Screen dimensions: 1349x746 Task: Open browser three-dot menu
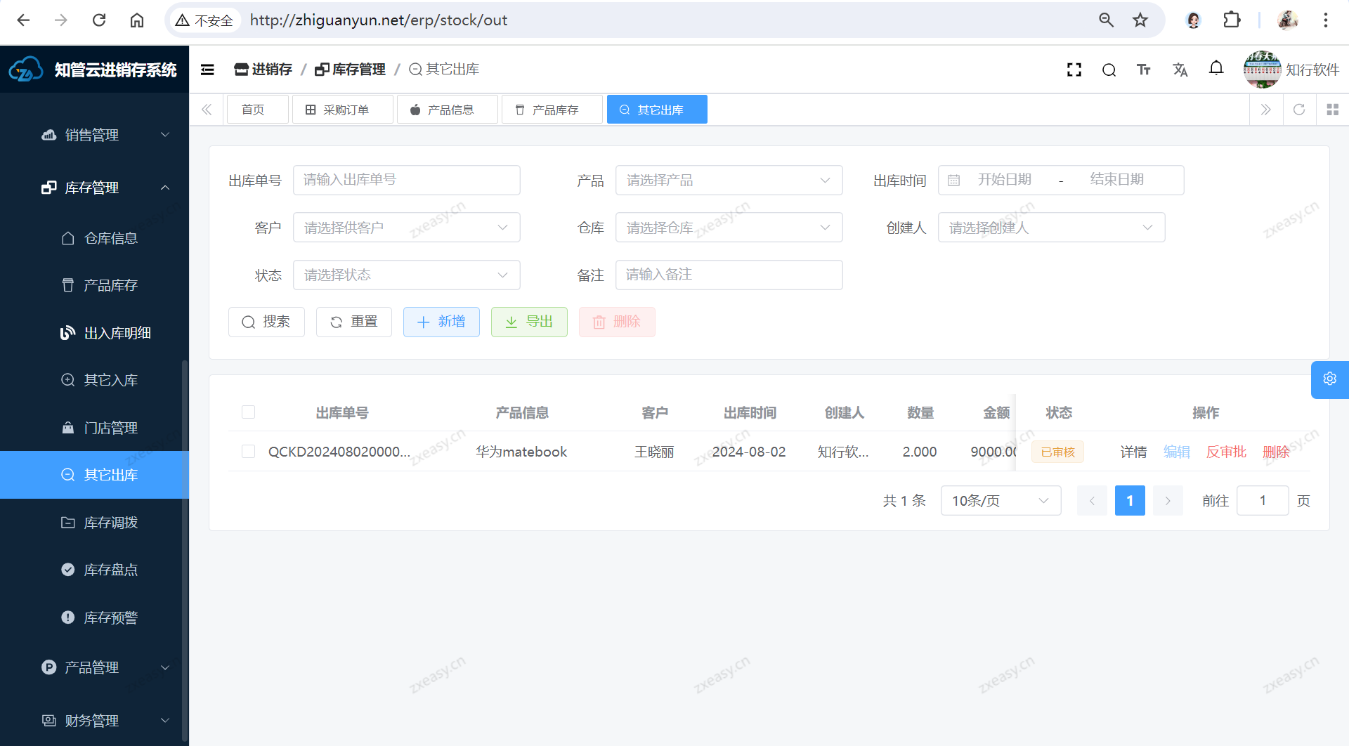click(x=1326, y=20)
